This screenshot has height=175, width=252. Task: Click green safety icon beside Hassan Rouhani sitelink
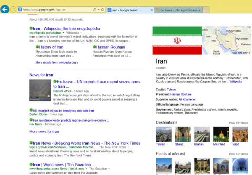point(94,47)
